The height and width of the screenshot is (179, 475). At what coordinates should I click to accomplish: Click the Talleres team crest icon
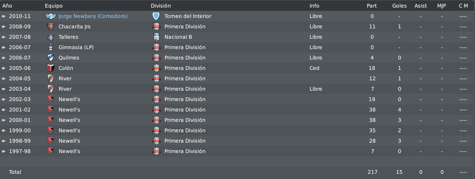click(51, 37)
